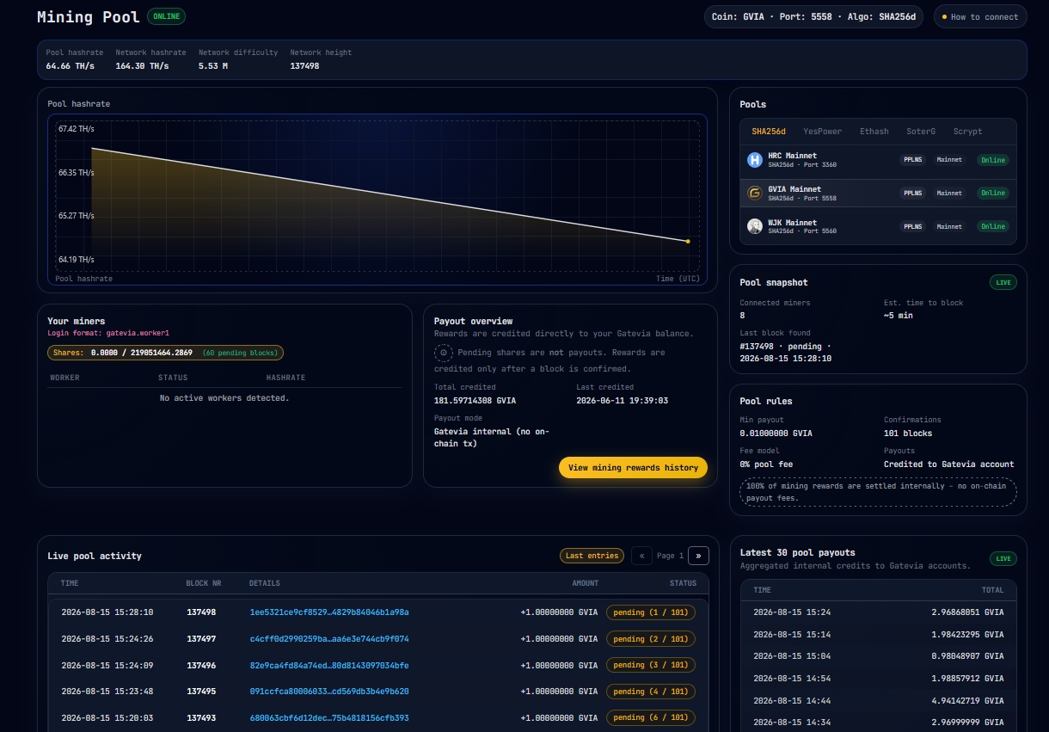The image size is (1049, 732).
Task: Click the WORKER column header
Action: tap(65, 378)
